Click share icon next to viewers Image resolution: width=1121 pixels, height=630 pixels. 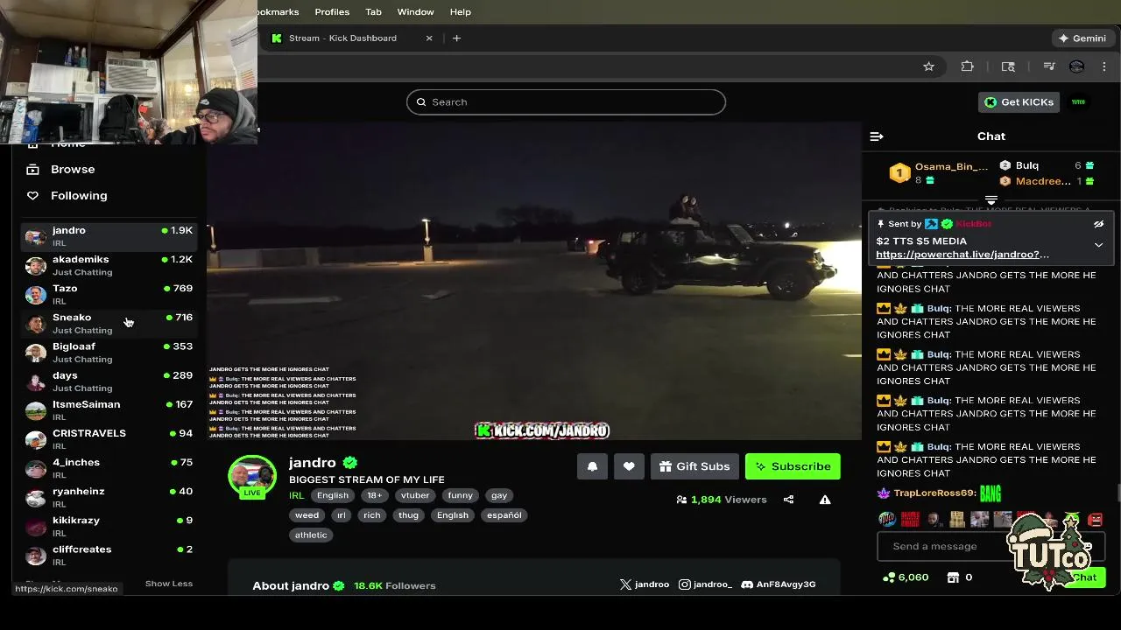[788, 500]
